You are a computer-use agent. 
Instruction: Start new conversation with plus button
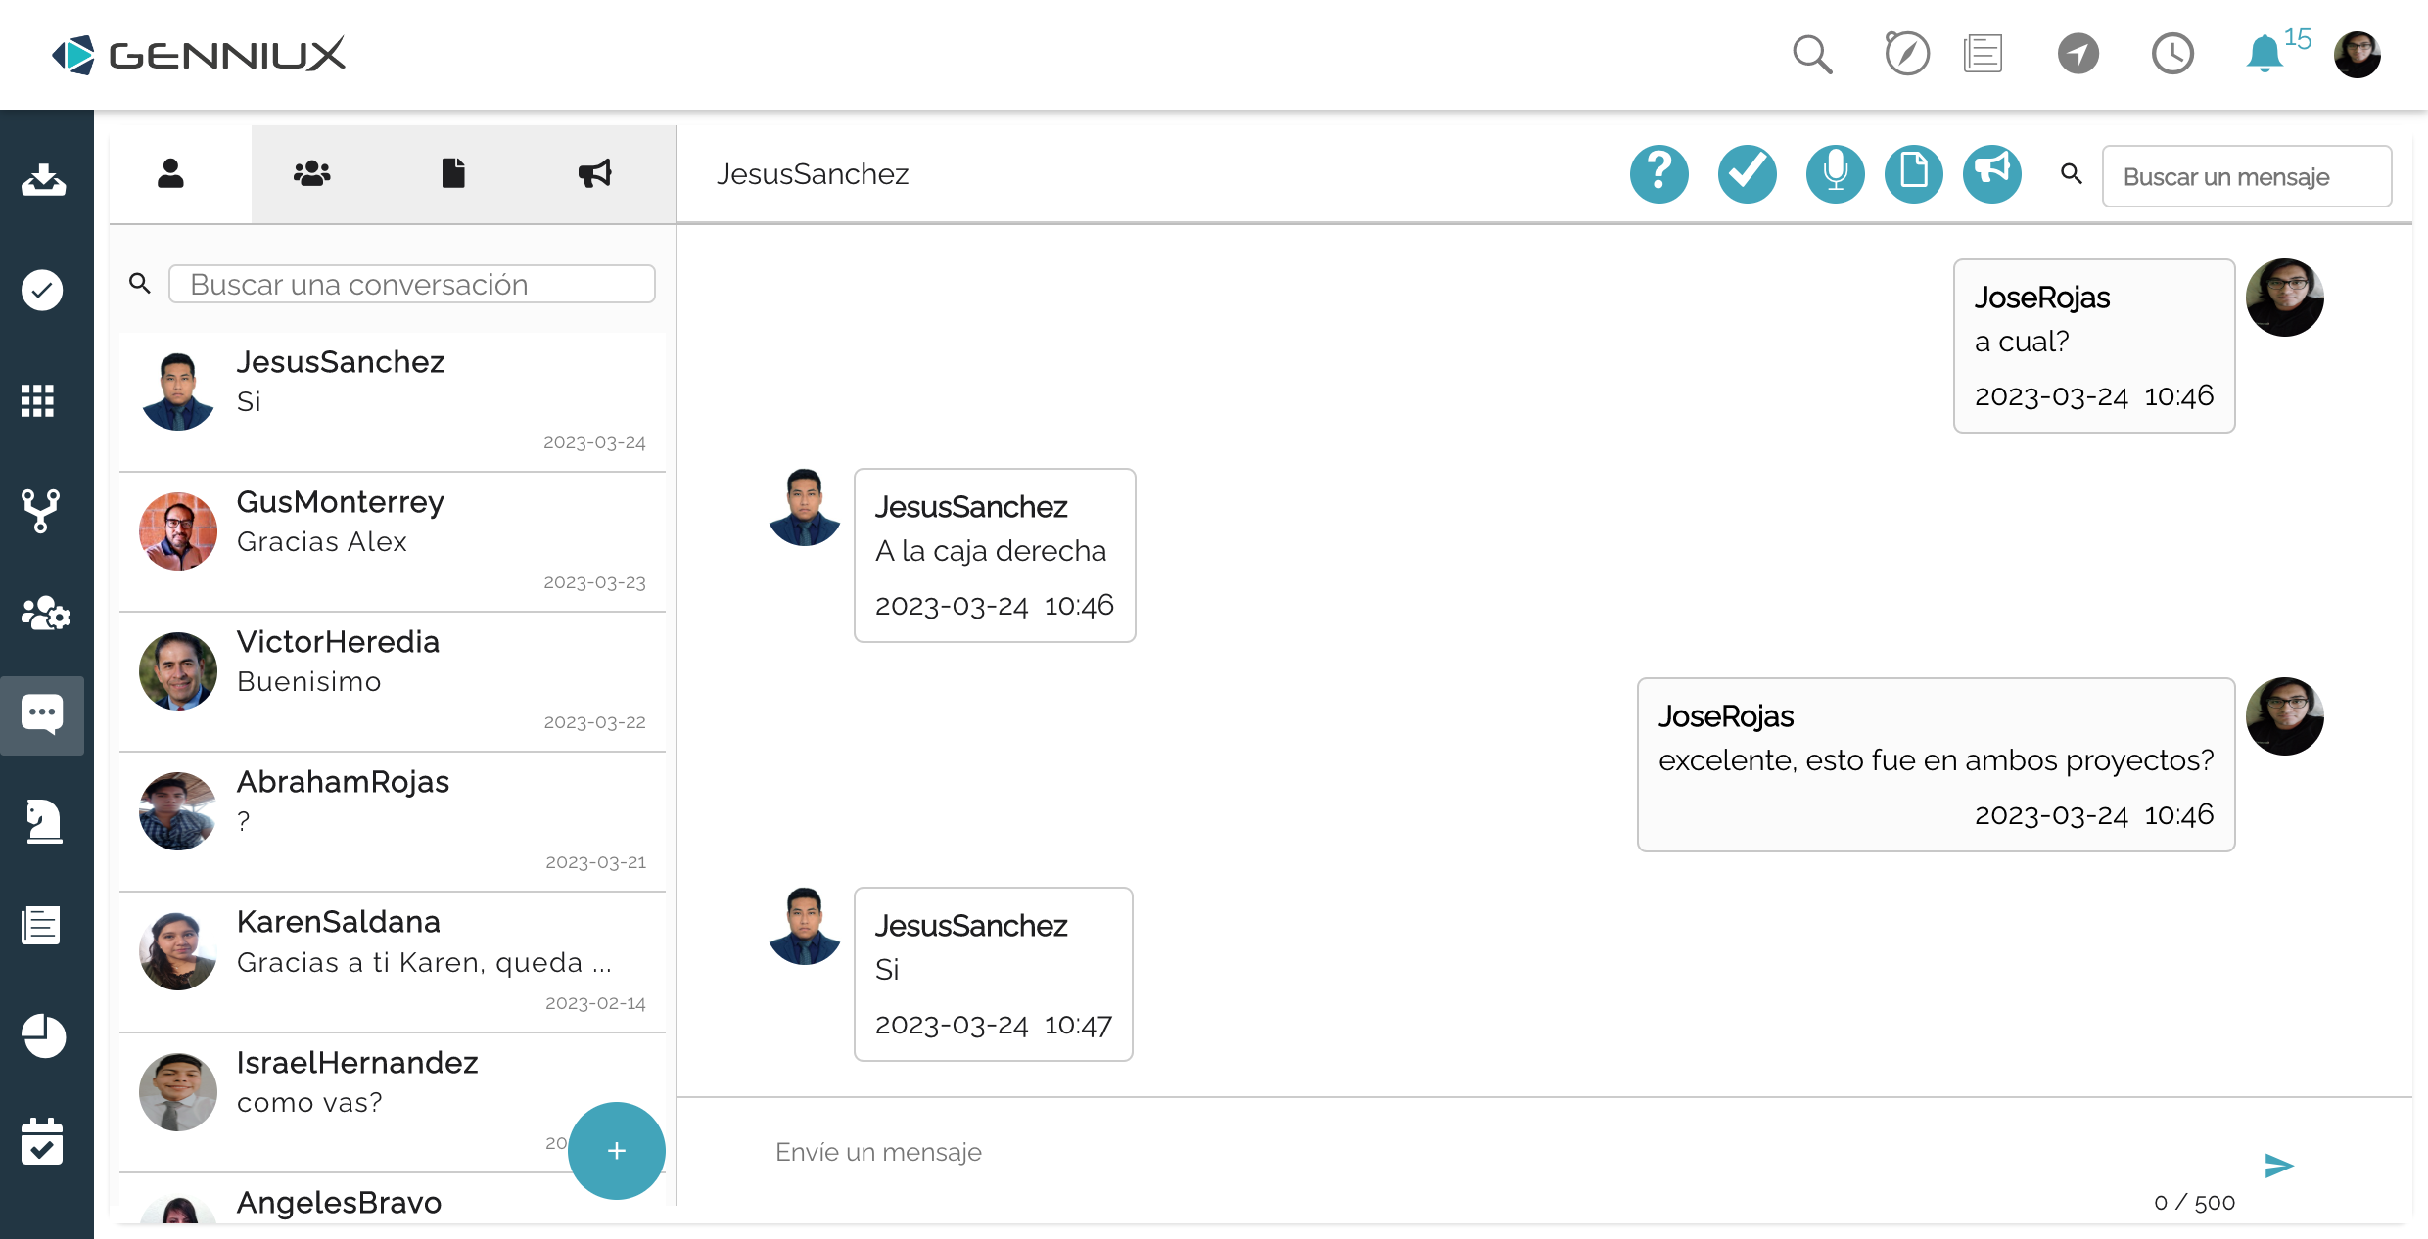[616, 1151]
